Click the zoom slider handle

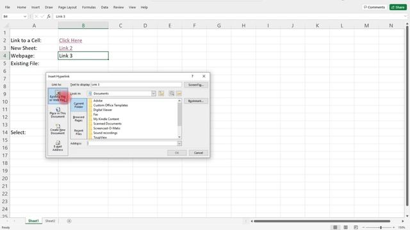pyautogui.click(x=381, y=227)
